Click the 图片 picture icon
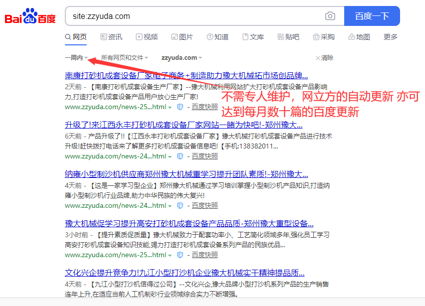 tap(175, 36)
